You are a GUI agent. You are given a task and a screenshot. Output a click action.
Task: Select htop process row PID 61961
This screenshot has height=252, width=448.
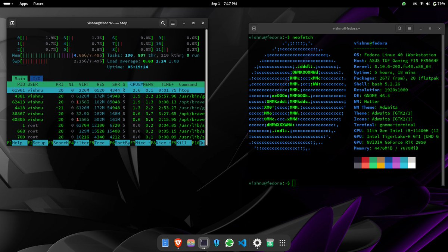[106, 90]
